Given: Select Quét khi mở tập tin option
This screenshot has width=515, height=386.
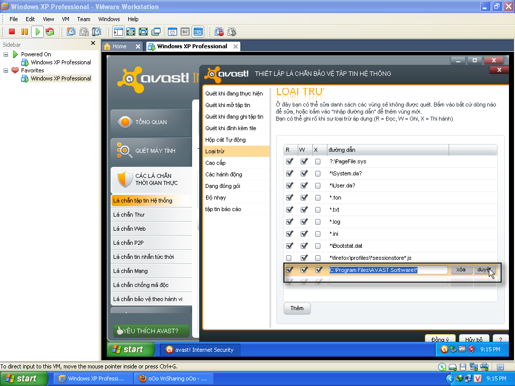Looking at the screenshot, I should [236, 105].
